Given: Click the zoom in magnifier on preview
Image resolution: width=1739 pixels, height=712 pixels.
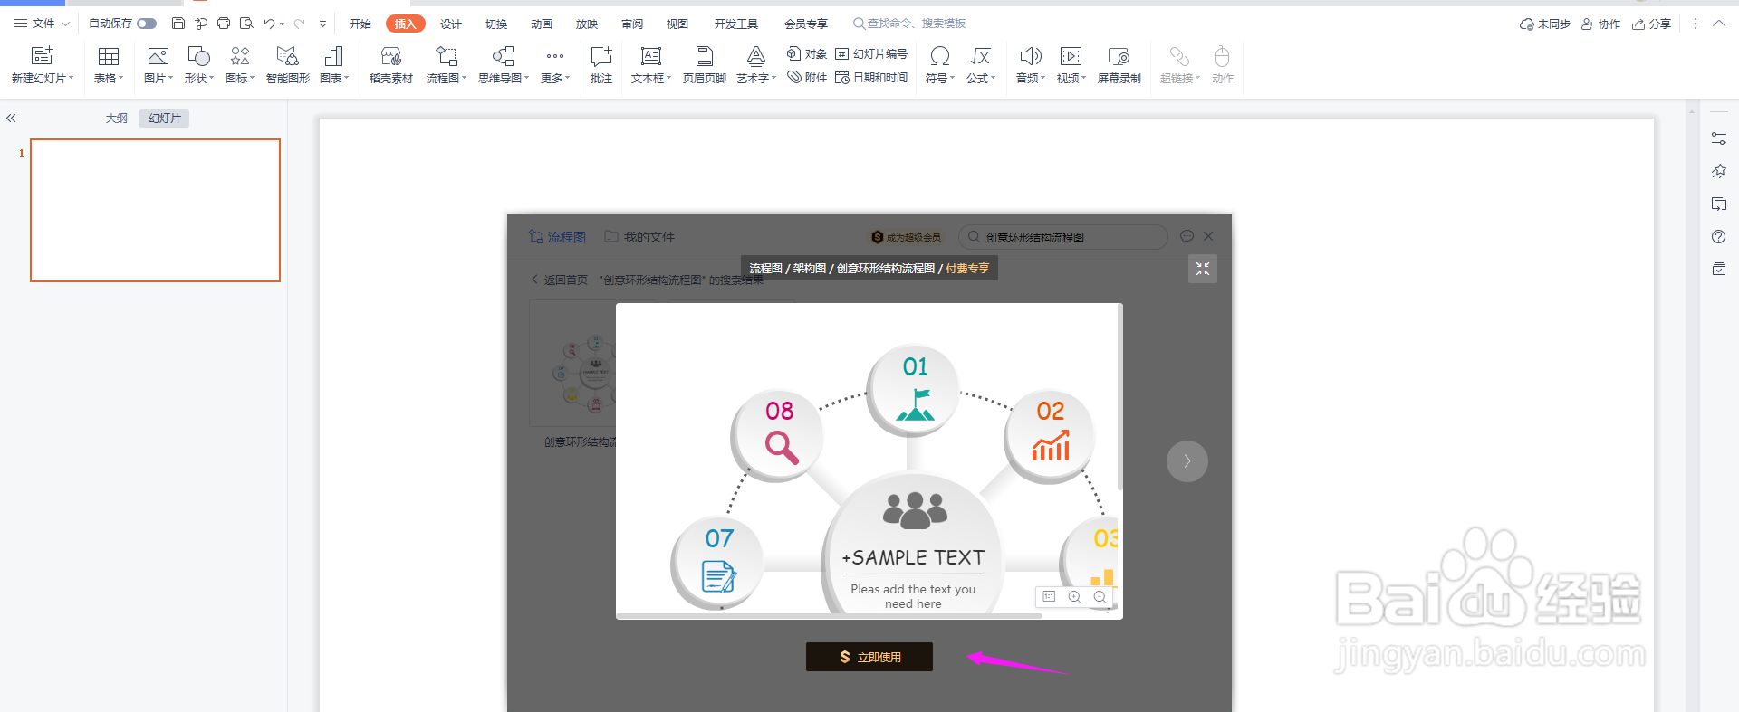Looking at the screenshot, I should click(x=1074, y=597).
